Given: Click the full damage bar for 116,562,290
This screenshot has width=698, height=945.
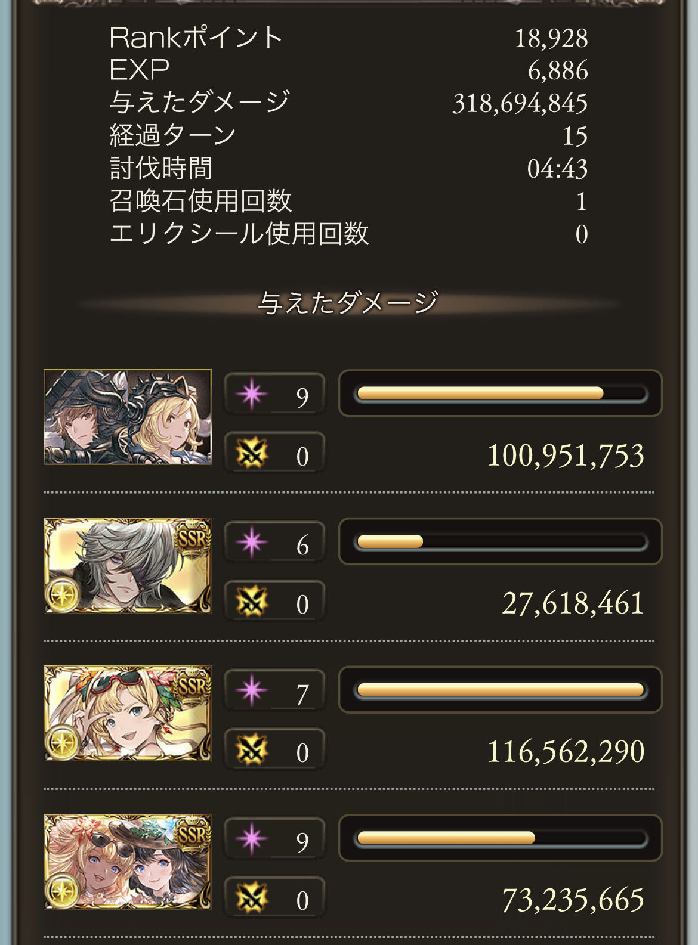Looking at the screenshot, I should pyautogui.click(x=500, y=690).
